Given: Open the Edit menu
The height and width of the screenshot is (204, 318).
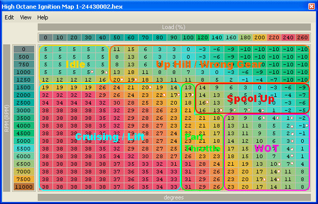Looking at the screenshot, I should click(x=9, y=17).
